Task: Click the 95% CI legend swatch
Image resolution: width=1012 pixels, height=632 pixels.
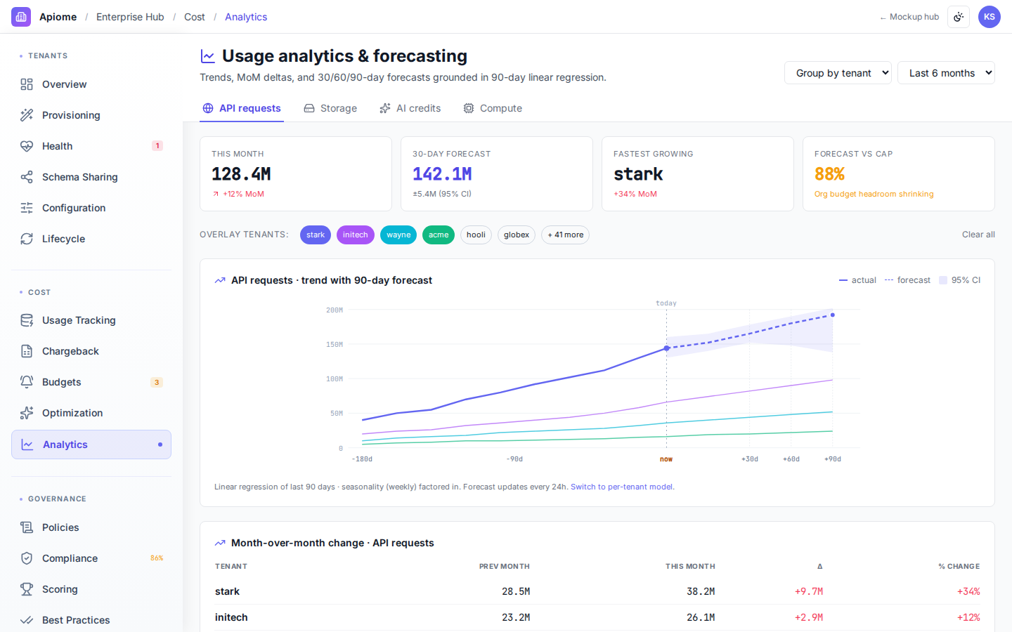Action: tap(943, 280)
